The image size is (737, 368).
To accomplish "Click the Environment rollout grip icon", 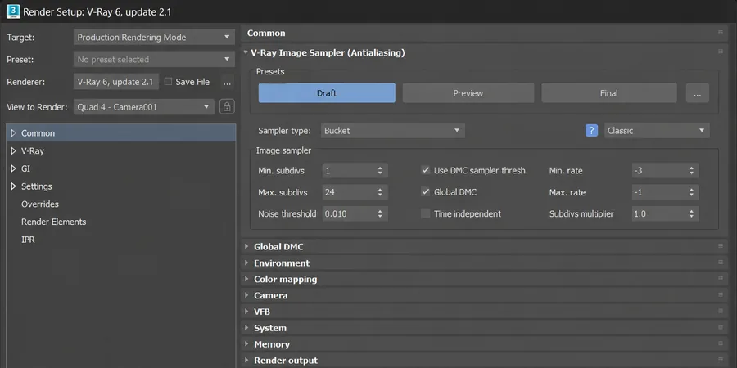I will tap(720, 263).
